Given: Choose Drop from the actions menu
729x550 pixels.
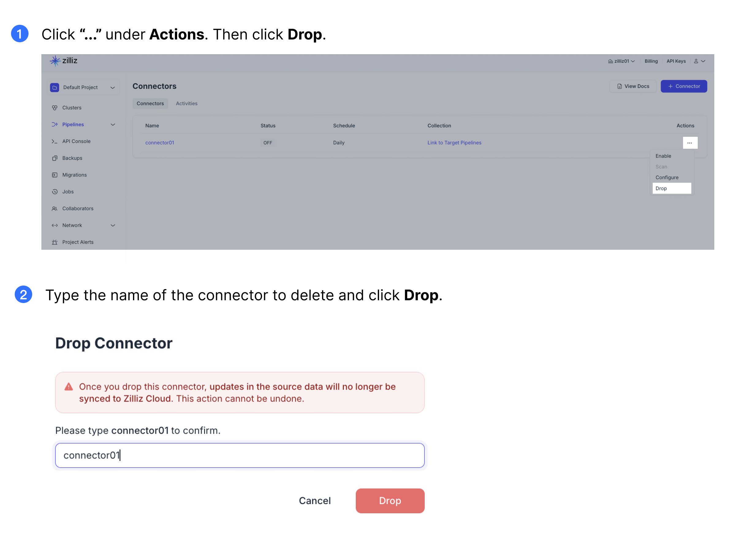Looking at the screenshot, I should (672, 189).
